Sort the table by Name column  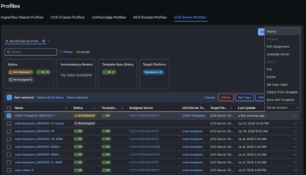point(66,108)
